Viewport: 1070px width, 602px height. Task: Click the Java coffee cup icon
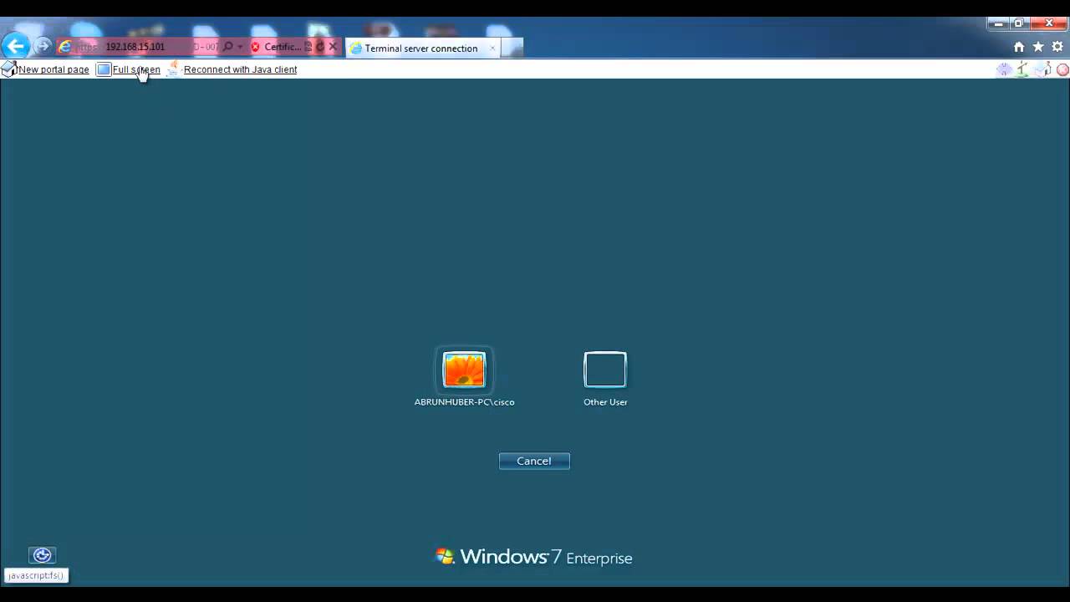point(173,69)
